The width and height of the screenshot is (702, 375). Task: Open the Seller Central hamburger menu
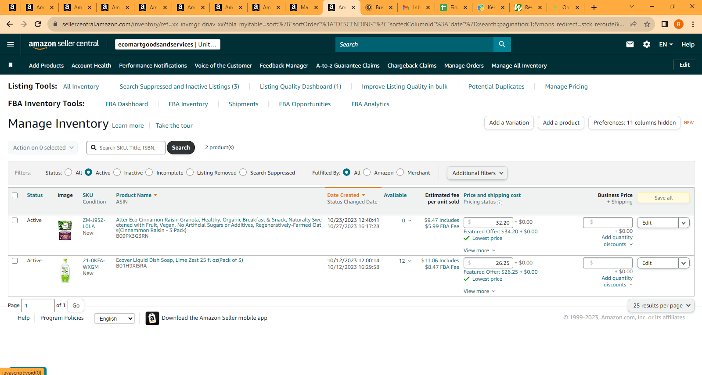pyautogui.click(x=11, y=44)
